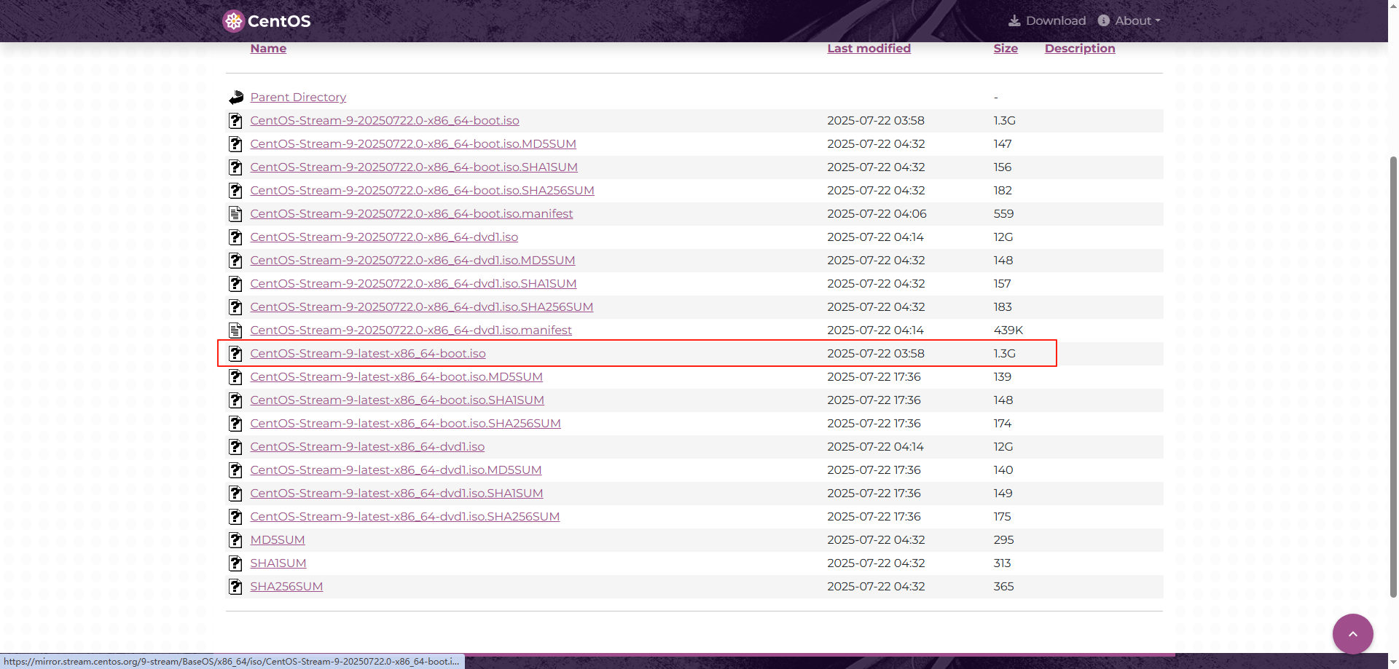Click file icon beside 20250722.0 dvd1.iso.SHA1SUM
The image size is (1399, 669).
click(x=235, y=284)
